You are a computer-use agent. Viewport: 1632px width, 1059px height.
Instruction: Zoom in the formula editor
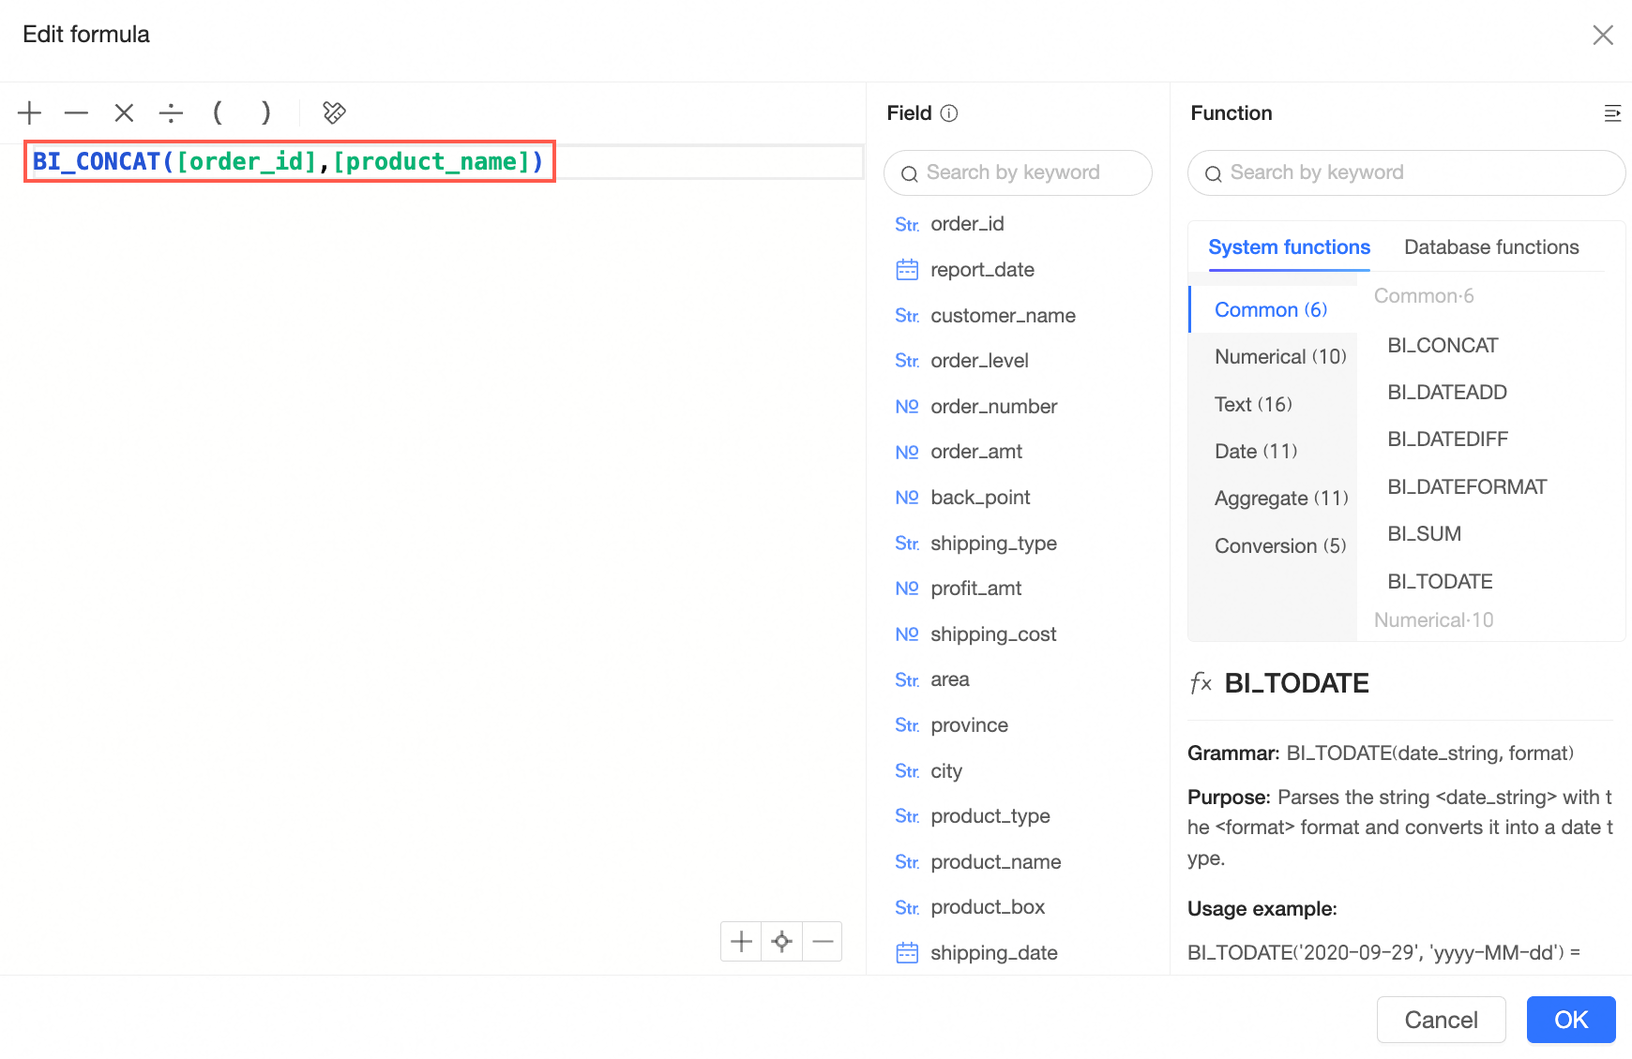coord(741,942)
